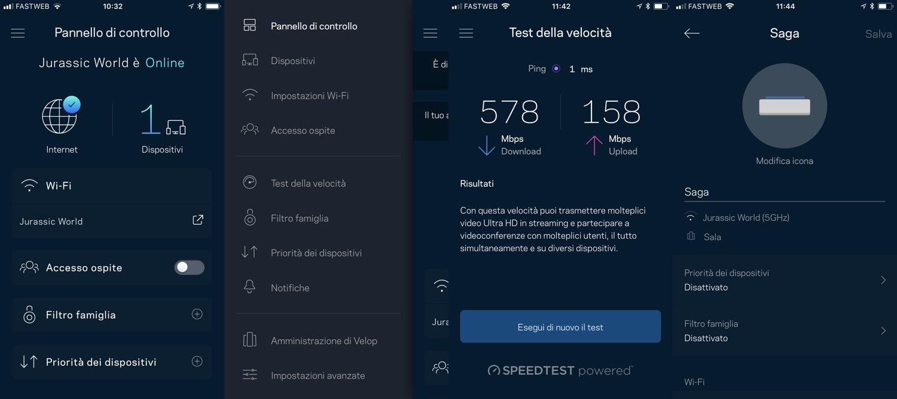Open hamburger menu on Pannello di controllo
Viewport: 897px width, 399px height.
click(x=18, y=33)
